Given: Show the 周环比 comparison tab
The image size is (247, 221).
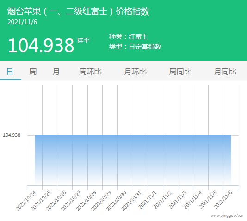Looking at the screenshot, I should click(x=90, y=72).
